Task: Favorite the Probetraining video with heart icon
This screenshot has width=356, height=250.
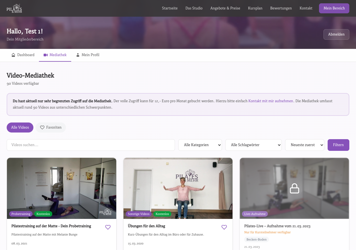Action: [108, 227]
